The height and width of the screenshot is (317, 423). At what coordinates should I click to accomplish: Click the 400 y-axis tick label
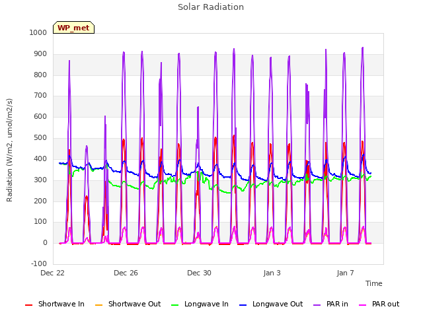(40, 158)
